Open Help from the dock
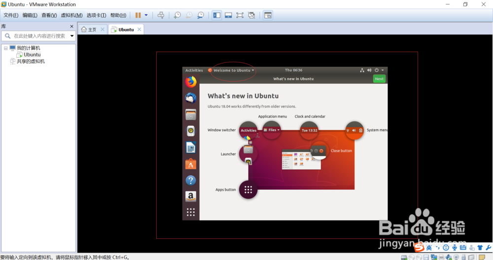Screen dimensions: 493x260 pos(190,180)
